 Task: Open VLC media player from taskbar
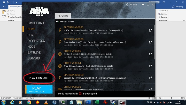pos(46,102)
